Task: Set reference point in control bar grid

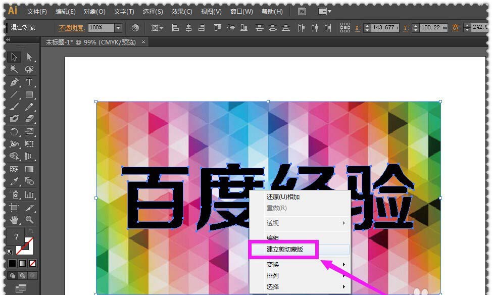Action: pyautogui.click(x=345, y=28)
